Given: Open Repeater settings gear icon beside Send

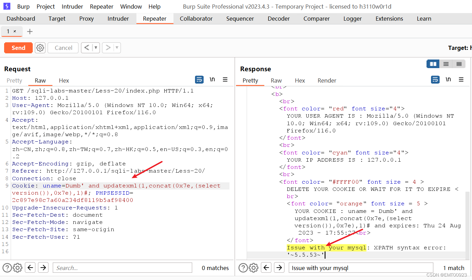Looking at the screenshot, I should click(40, 48).
